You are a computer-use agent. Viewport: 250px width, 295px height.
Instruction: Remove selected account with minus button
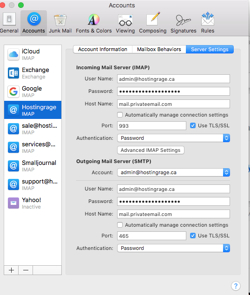[x=26, y=270]
